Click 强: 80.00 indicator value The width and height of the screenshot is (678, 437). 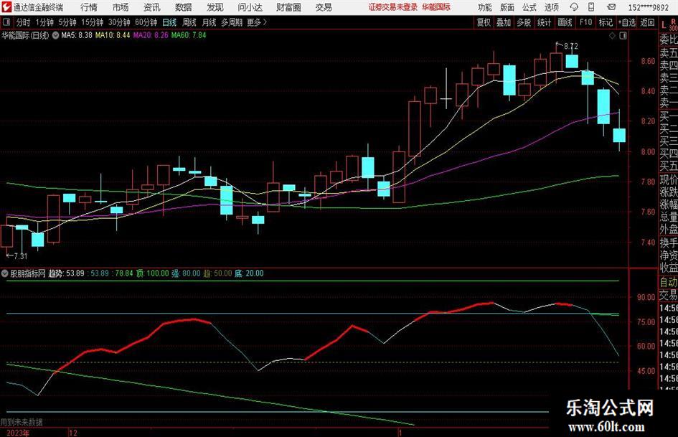[x=187, y=273]
